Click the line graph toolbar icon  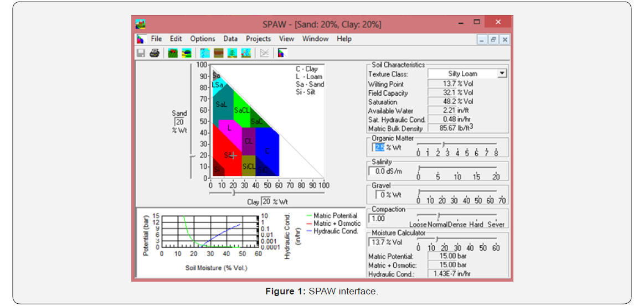[x=264, y=53]
